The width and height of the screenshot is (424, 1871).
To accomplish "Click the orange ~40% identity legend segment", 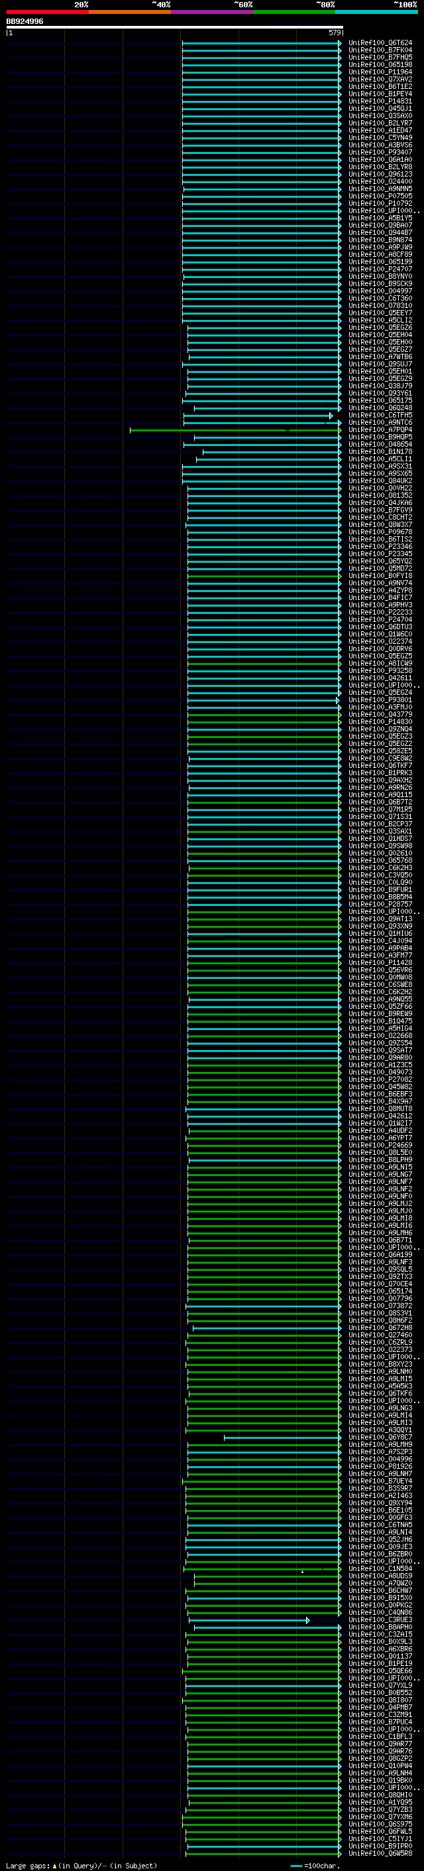I will tap(130, 12).
